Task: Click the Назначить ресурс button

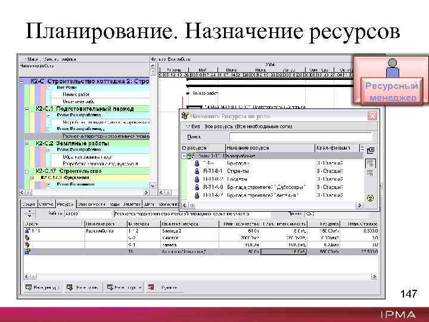Action: click(x=43, y=287)
